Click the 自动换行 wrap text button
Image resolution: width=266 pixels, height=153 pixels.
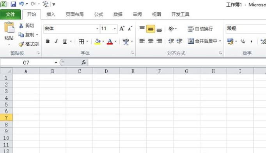pos(200,29)
